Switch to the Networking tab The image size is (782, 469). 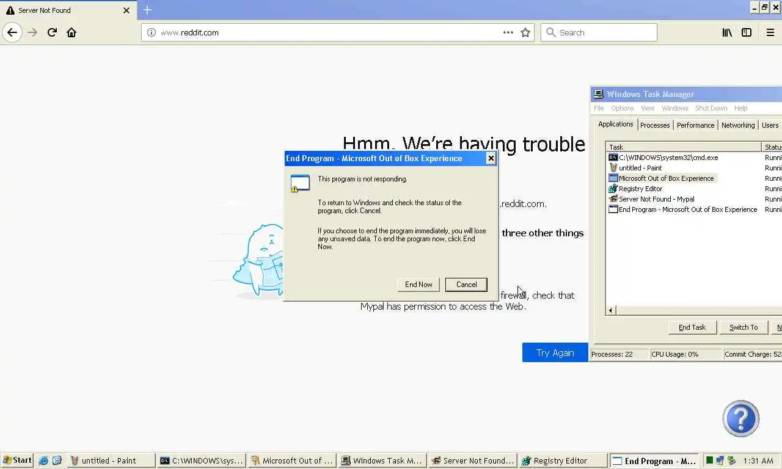[738, 125]
